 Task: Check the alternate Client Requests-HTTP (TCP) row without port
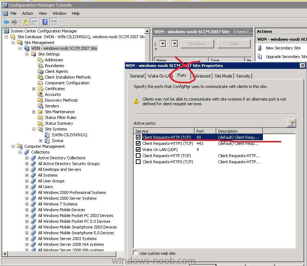coord(138,156)
